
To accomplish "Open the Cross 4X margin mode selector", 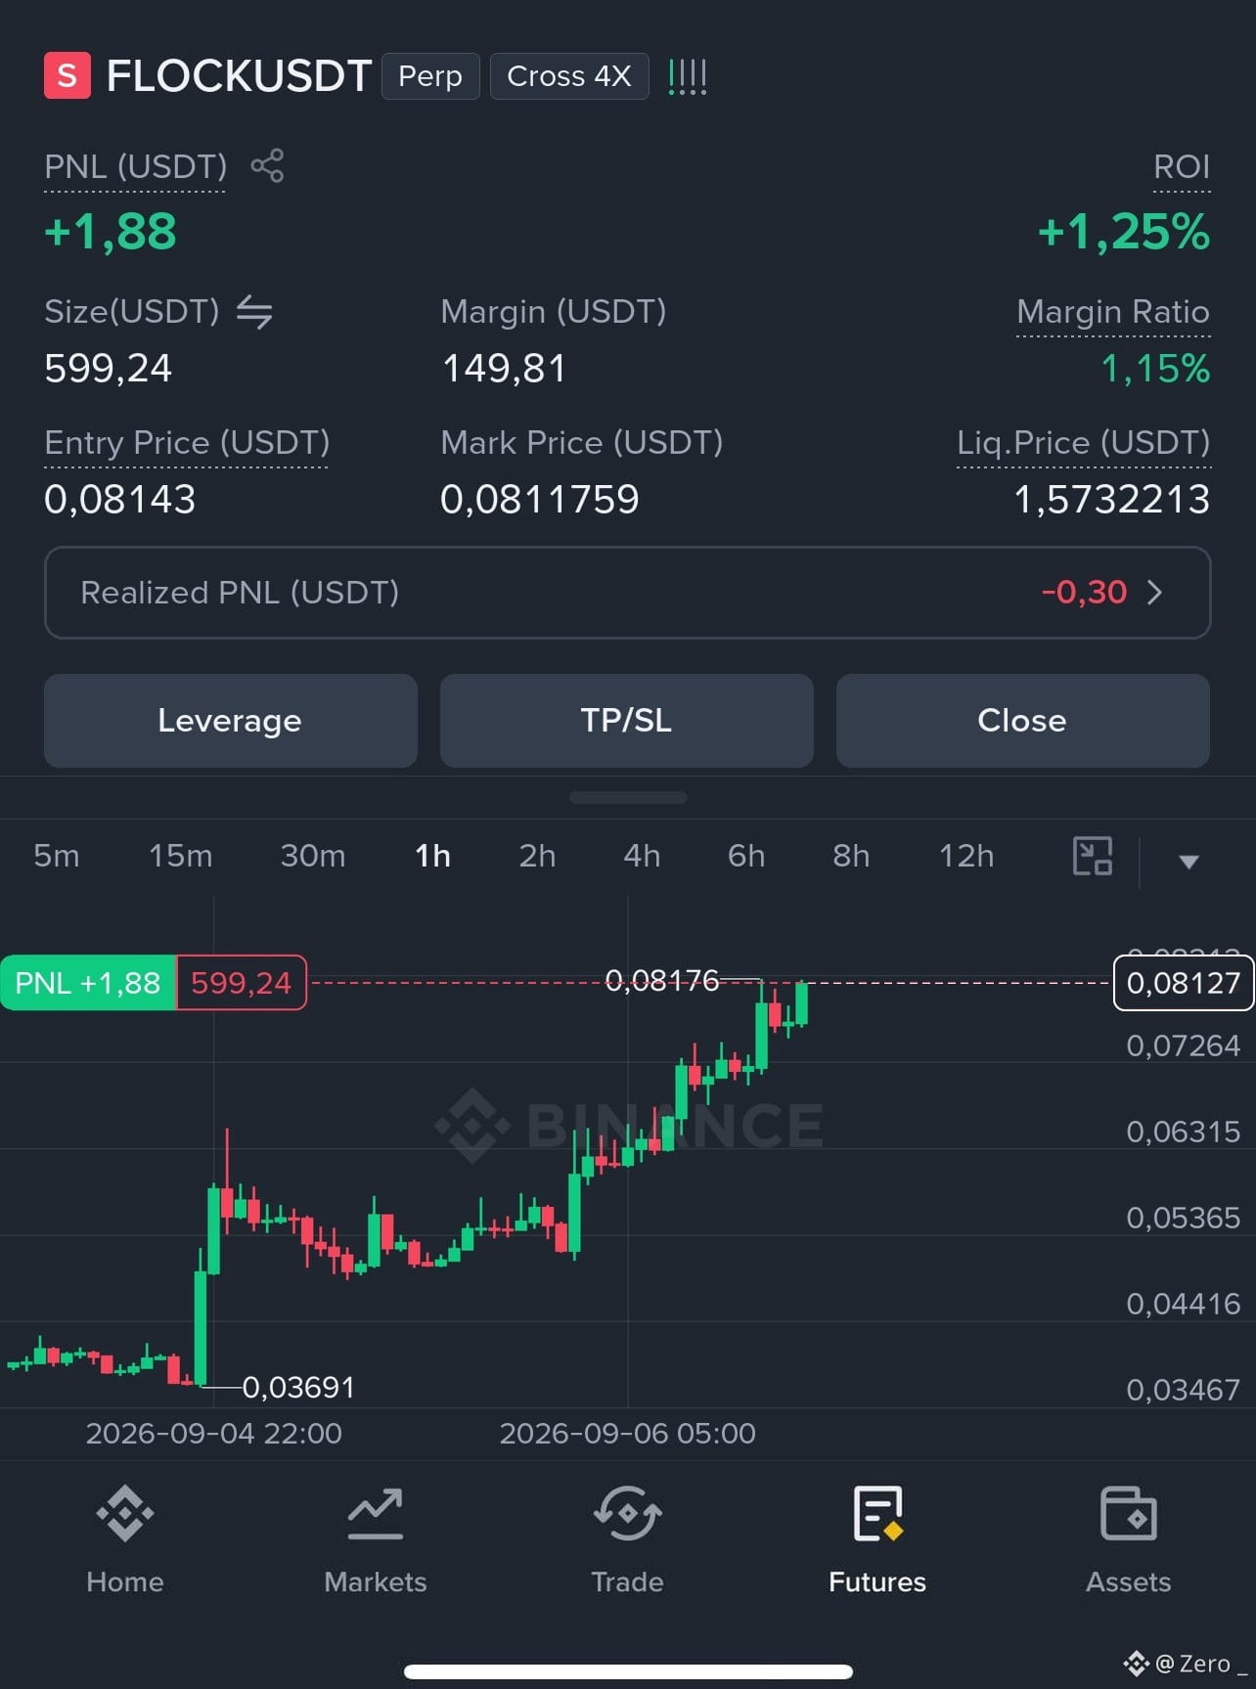I will 568,76.
